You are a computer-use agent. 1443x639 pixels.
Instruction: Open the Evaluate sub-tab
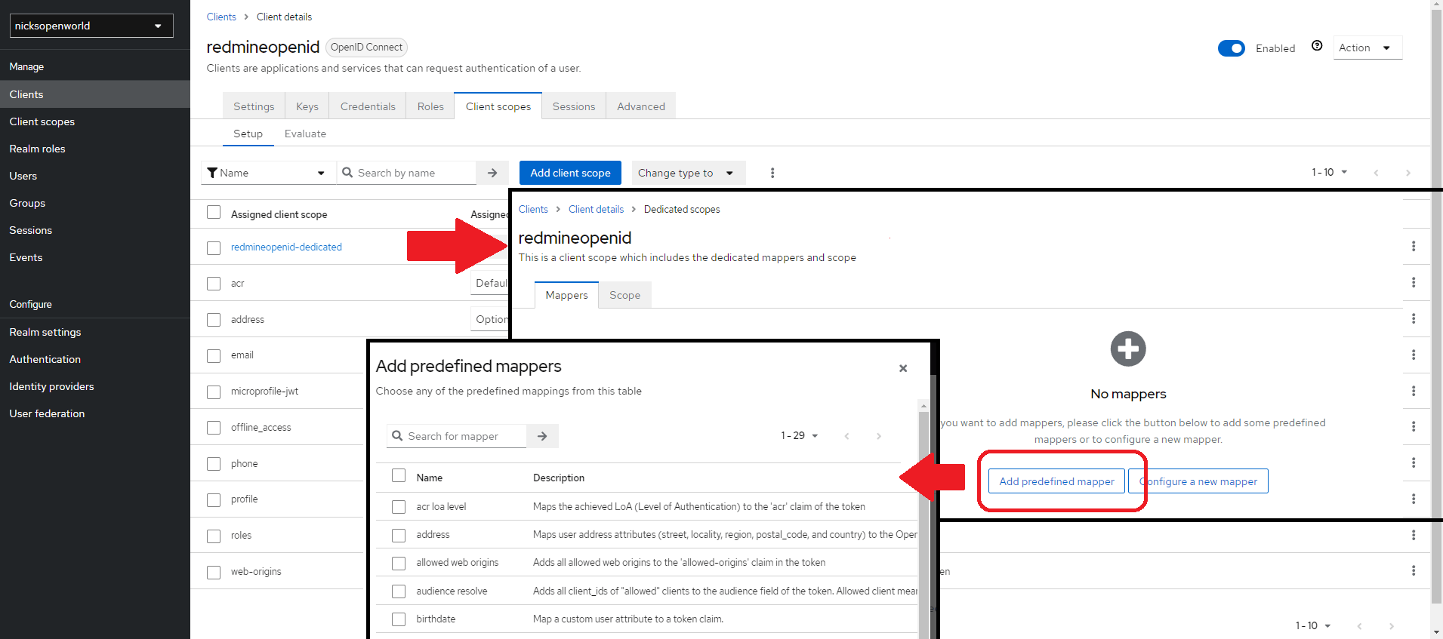(x=305, y=134)
